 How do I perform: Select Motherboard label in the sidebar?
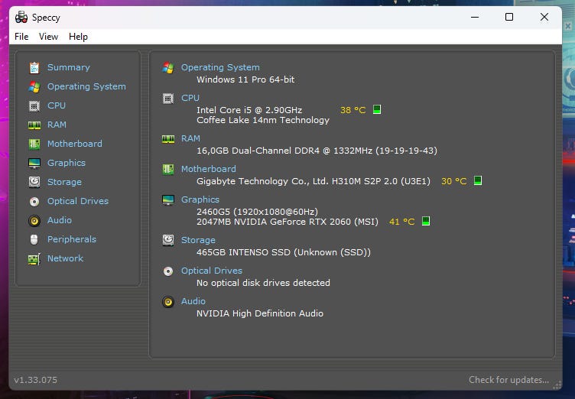click(x=75, y=144)
